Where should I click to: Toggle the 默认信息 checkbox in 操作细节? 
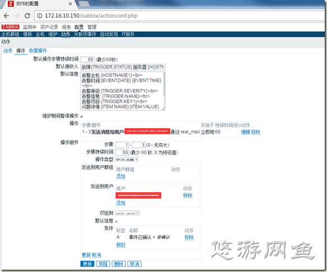116,221
